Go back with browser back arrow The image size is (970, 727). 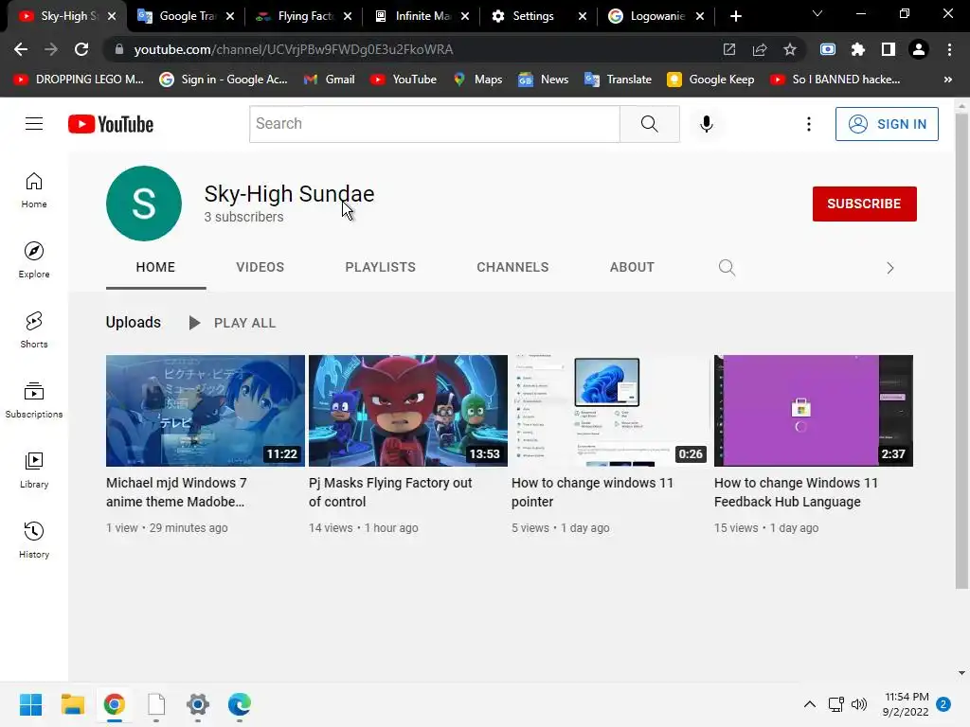(21, 49)
